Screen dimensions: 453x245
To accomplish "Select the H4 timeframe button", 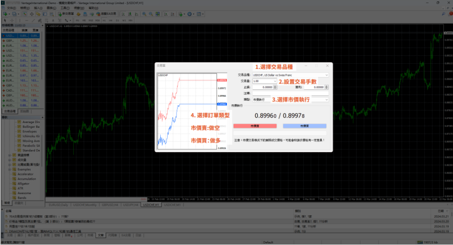I will tap(111, 20).
